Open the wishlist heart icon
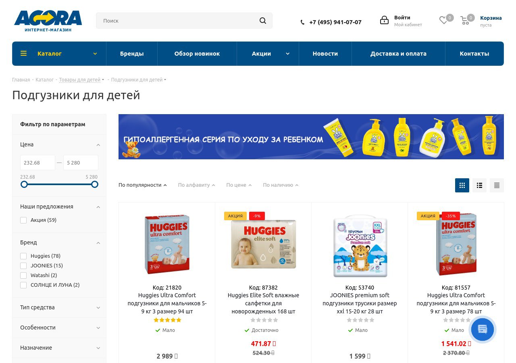 (x=443, y=20)
